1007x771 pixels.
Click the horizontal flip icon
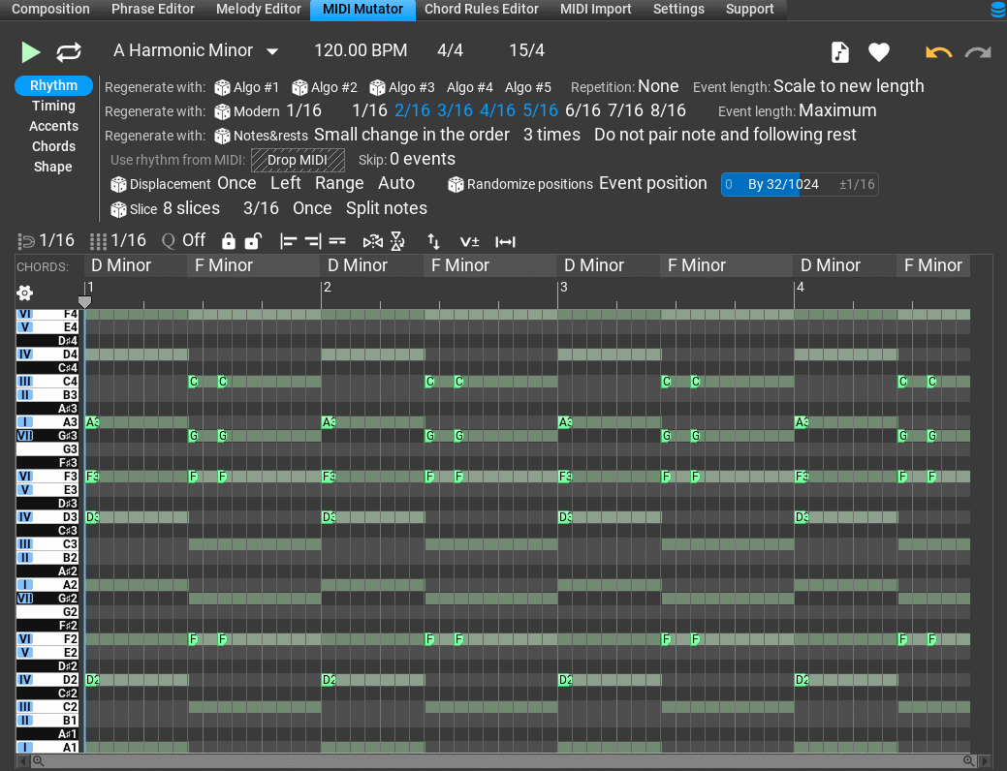point(372,242)
